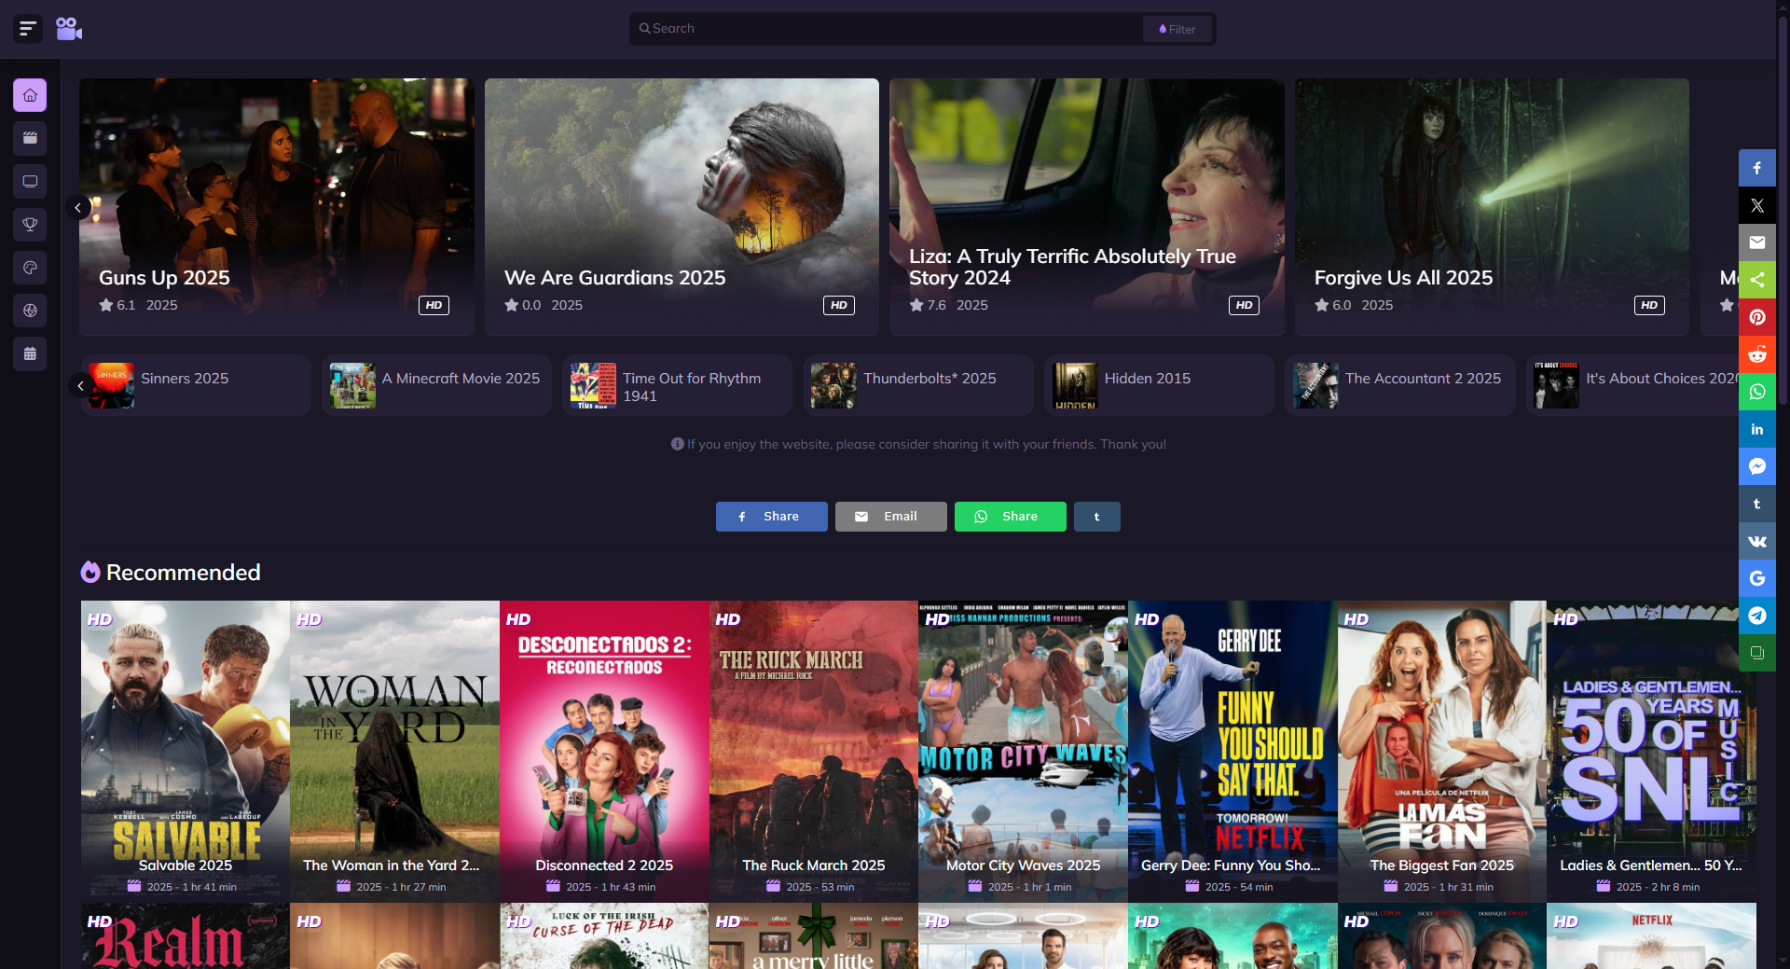
Task: Click the purple site logo
Action: click(69, 28)
